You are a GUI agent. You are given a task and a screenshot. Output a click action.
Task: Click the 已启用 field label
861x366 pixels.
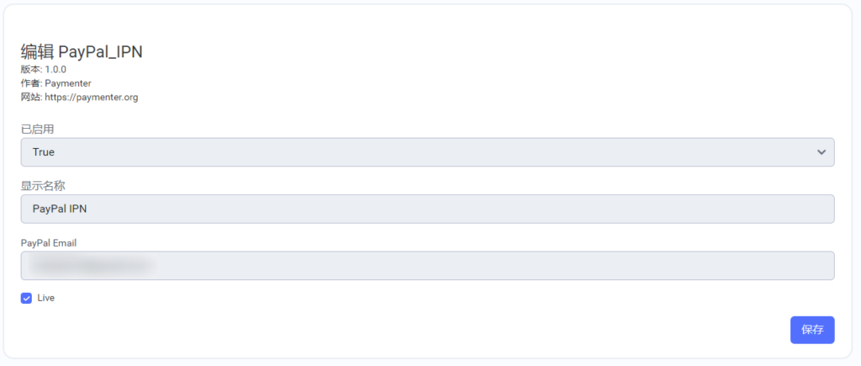(x=38, y=129)
